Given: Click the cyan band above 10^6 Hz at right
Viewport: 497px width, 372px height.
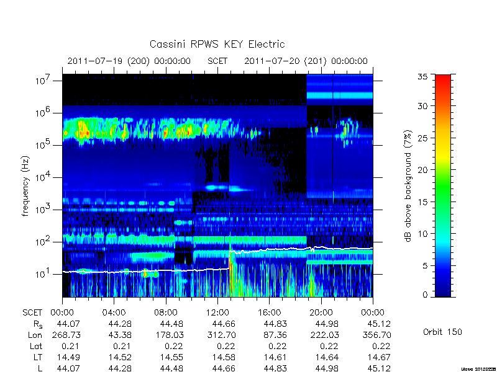Looking at the screenshot, I should point(339,95).
